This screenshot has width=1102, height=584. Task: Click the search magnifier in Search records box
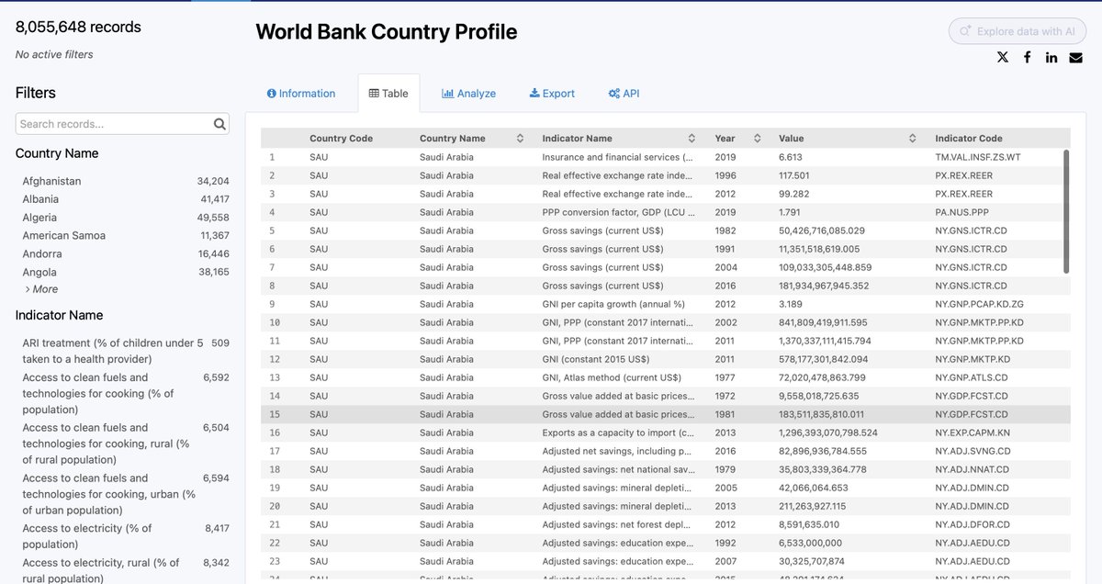point(219,123)
